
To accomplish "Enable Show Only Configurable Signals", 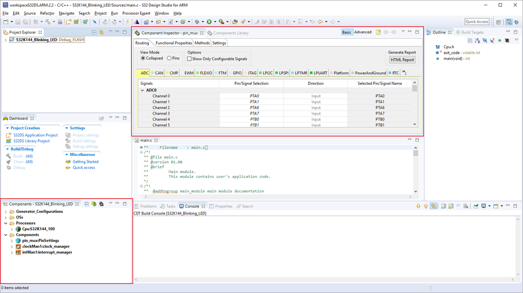I will 189,59.
